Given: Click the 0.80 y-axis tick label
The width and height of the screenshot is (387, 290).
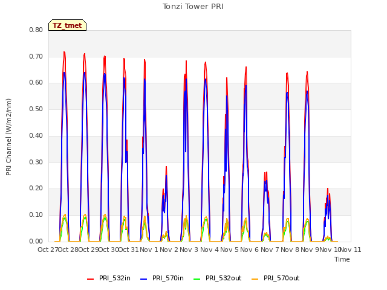Looking at the screenshot, I should [36, 30].
